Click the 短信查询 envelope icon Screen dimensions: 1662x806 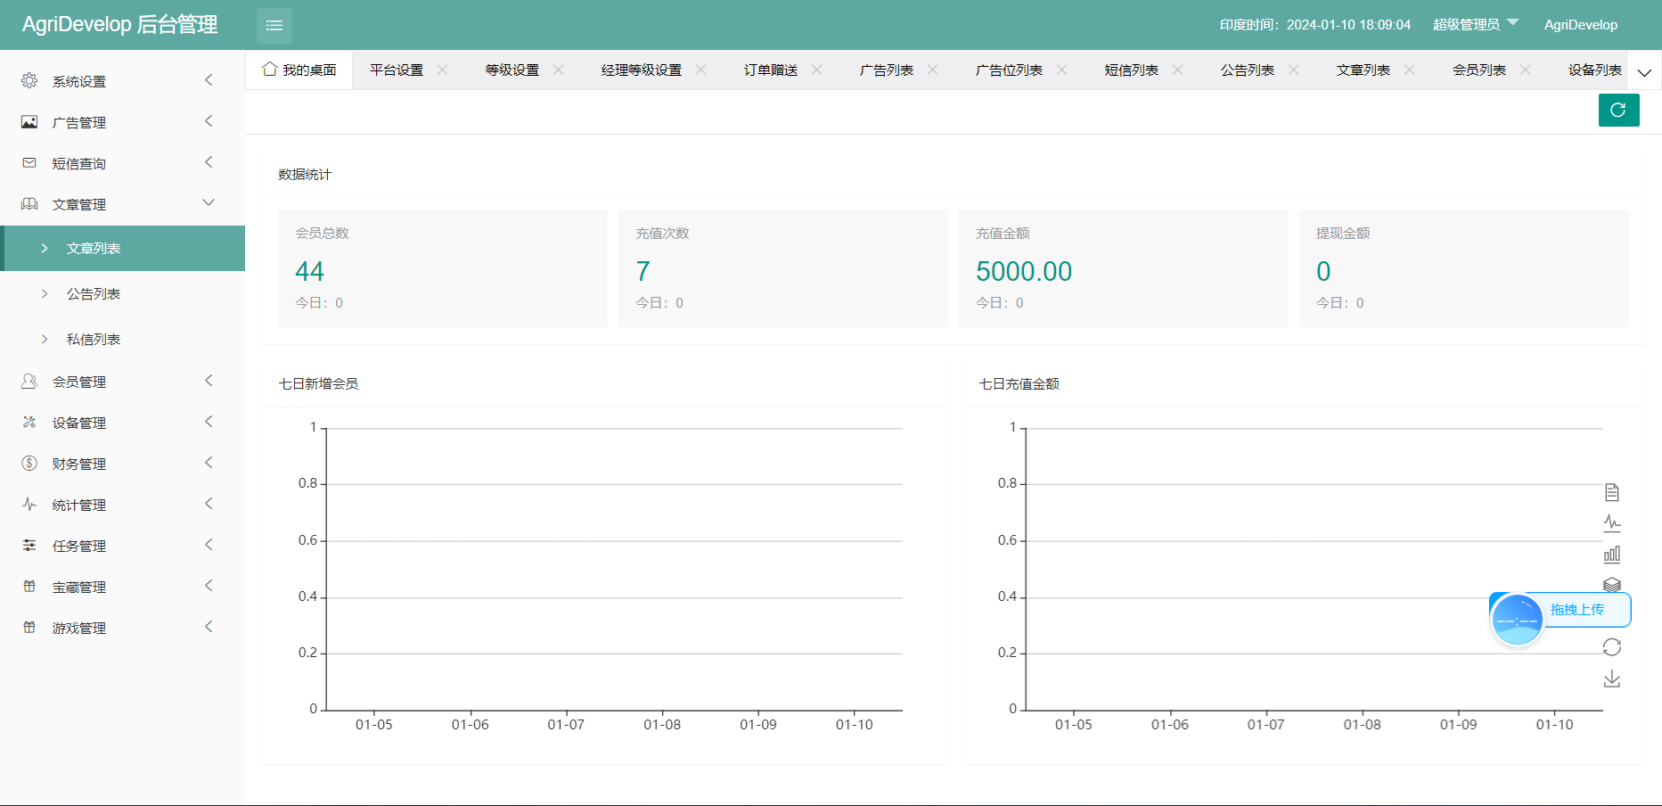tap(29, 163)
